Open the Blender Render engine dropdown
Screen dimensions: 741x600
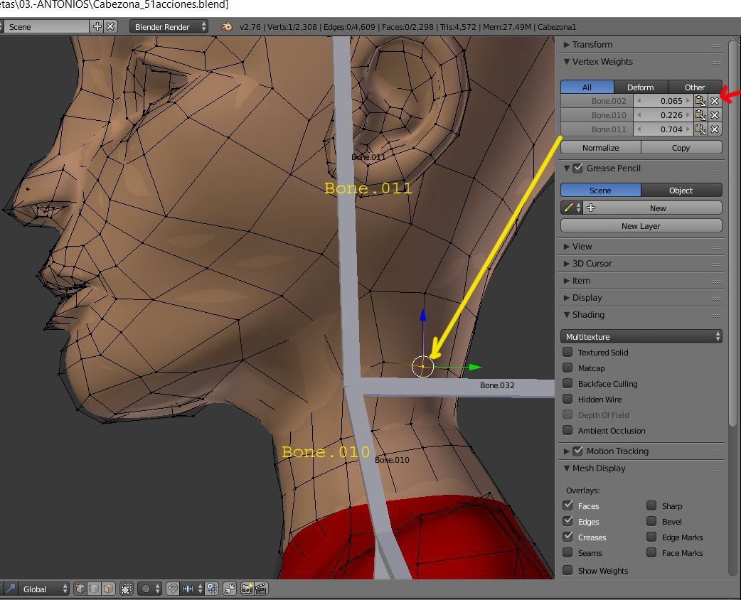click(x=169, y=26)
